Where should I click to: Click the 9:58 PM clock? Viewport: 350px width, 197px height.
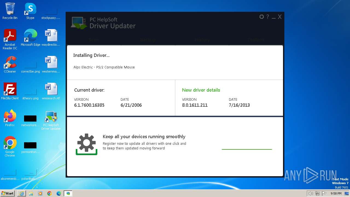[336, 193]
